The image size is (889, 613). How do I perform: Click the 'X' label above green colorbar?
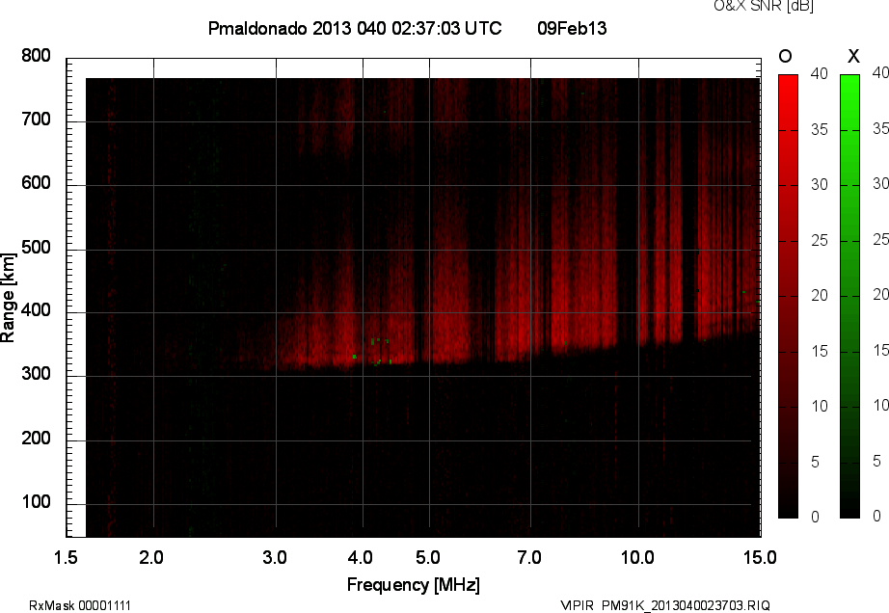[851, 56]
